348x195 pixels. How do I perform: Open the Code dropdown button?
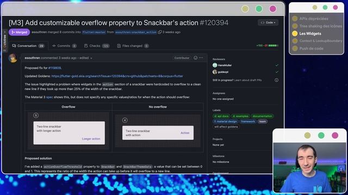tap(268, 23)
